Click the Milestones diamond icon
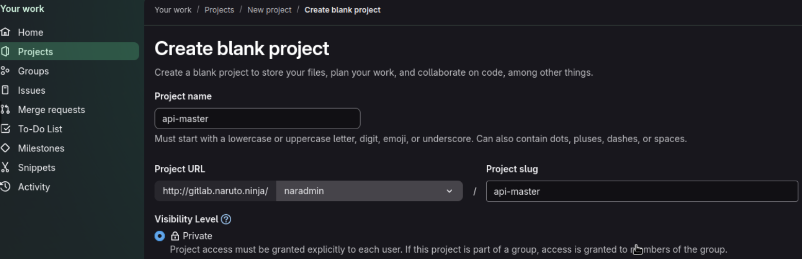The height and width of the screenshot is (259, 802). pos(5,148)
